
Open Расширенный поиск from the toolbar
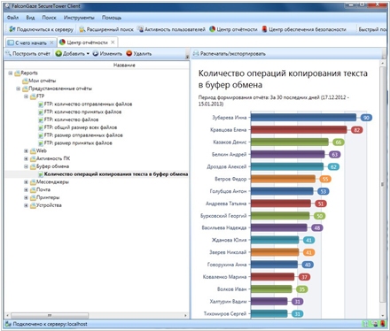tap(106, 29)
